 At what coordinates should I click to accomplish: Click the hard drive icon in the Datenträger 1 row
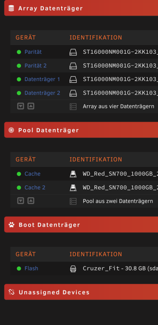click(73, 80)
